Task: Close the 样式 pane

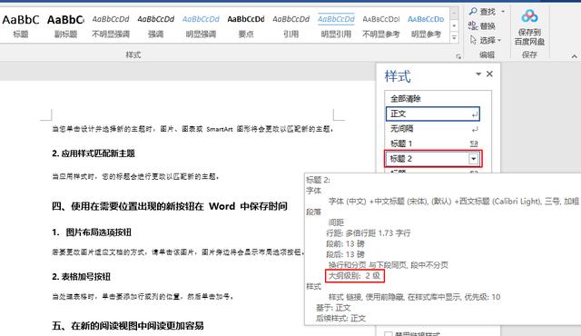Action: click(x=489, y=74)
